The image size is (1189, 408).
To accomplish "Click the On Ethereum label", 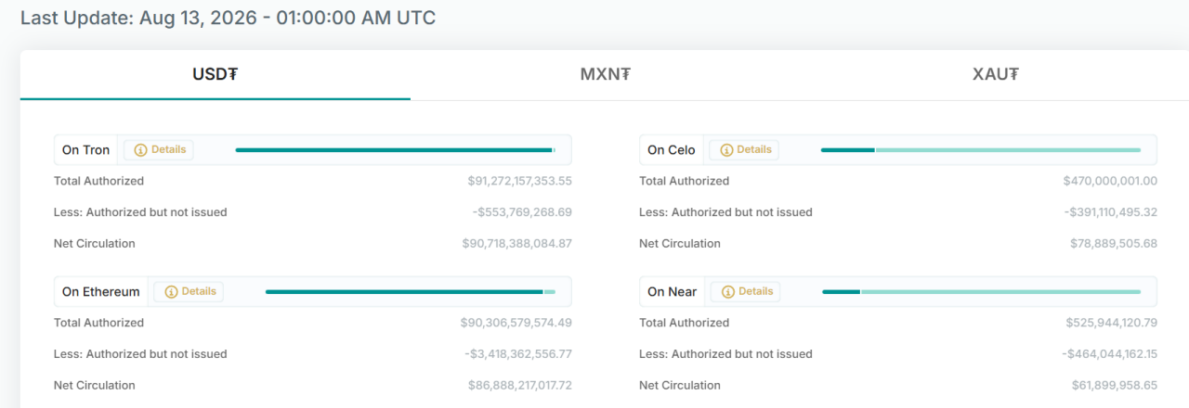I will coord(100,292).
